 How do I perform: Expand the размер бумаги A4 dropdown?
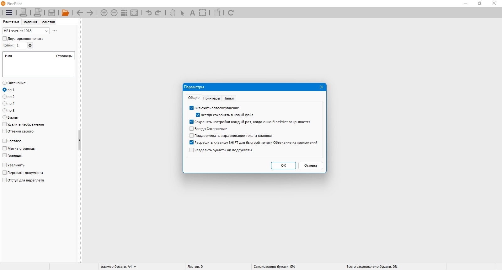(119, 267)
